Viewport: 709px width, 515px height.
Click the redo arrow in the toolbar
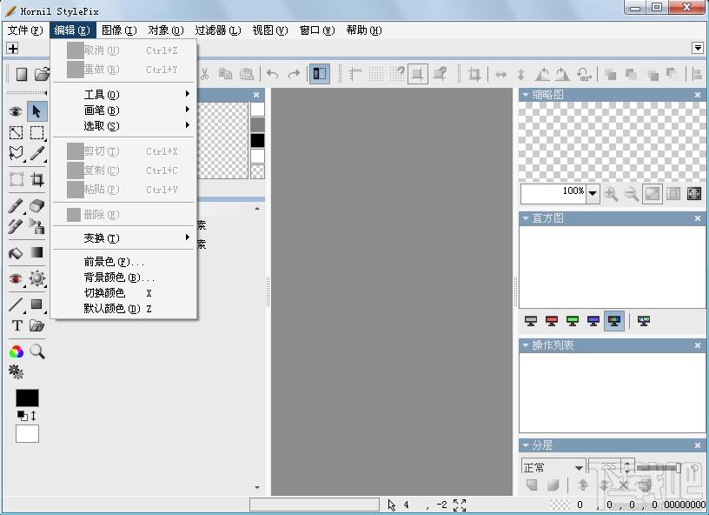click(x=294, y=74)
